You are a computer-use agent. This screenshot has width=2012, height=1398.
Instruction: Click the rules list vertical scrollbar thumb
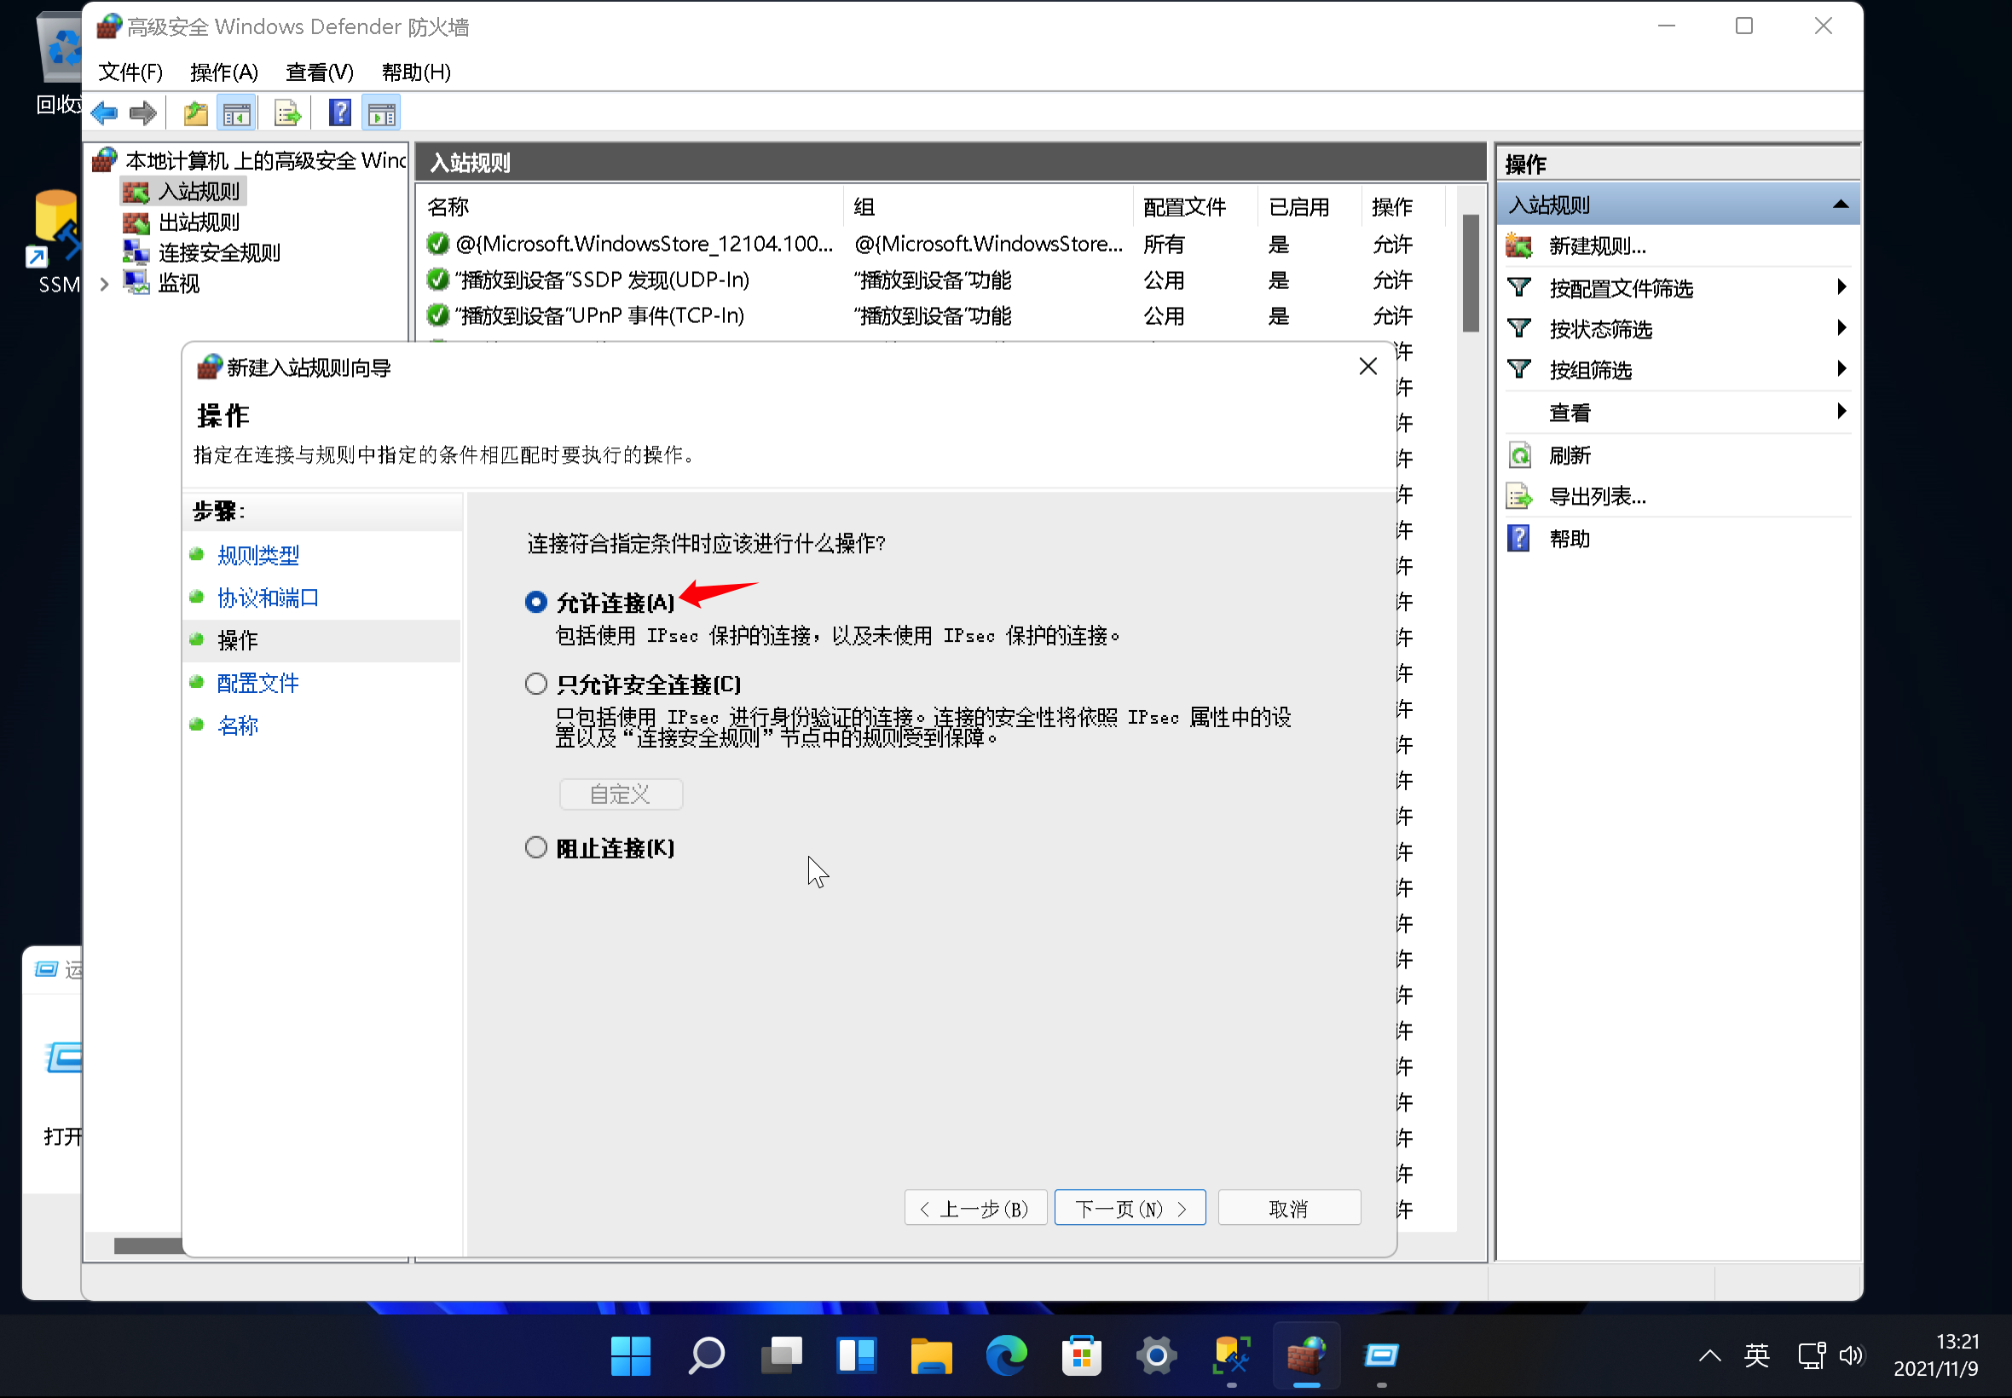(1470, 272)
